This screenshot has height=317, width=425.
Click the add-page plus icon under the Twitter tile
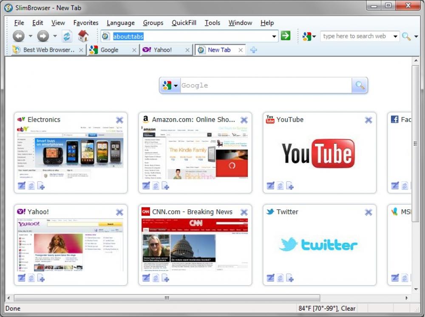pyautogui.click(x=290, y=278)
